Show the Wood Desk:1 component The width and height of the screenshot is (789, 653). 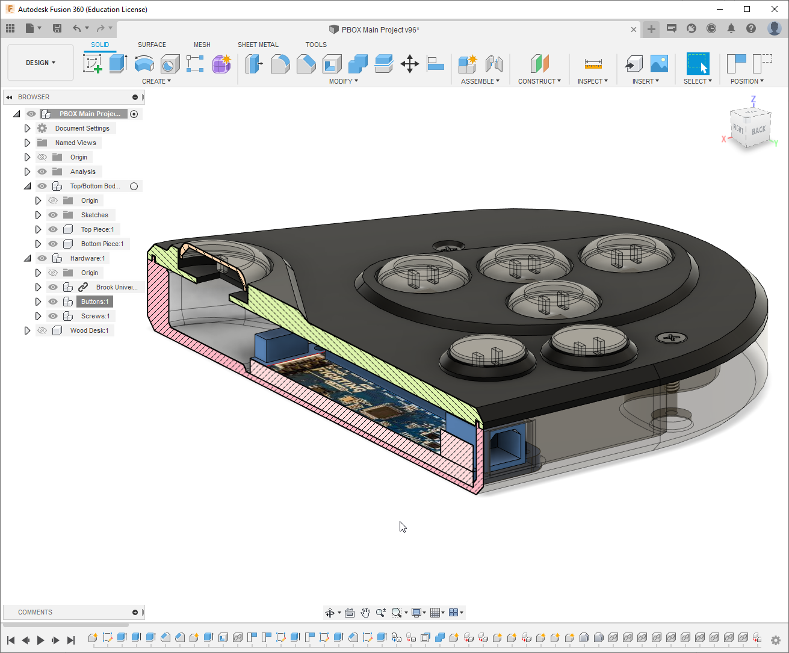pyautogui.click(x=42, y=330)
